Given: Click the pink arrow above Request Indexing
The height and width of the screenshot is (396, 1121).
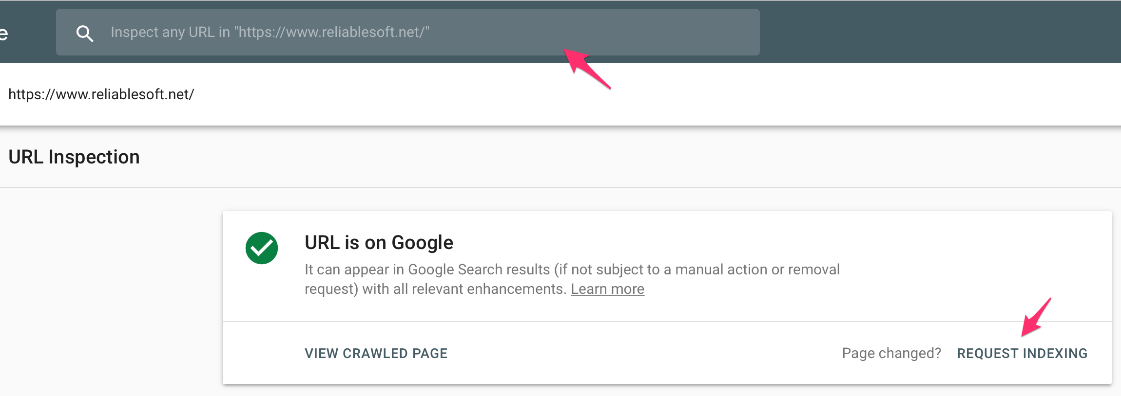Looking at the screenshot, I should 1036,318.
